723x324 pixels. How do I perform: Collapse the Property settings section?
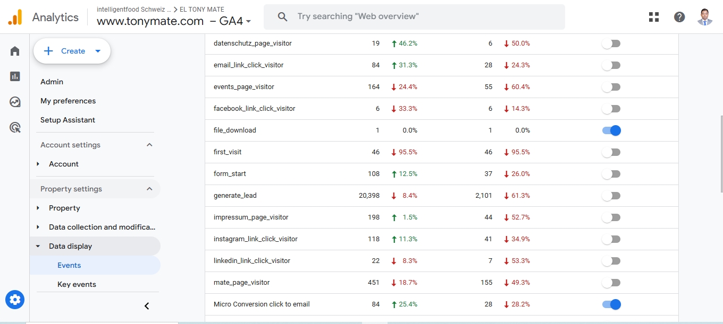(149, 189)
